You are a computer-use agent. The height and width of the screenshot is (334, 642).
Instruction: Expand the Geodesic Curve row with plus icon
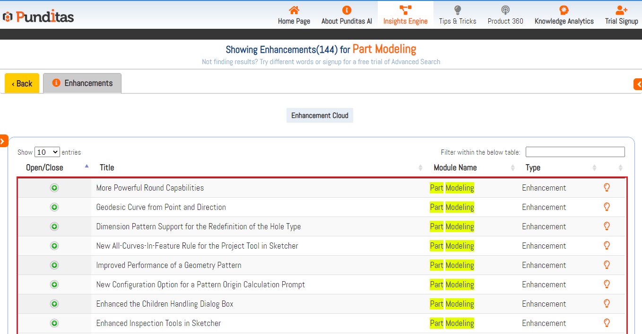[54, 207]
